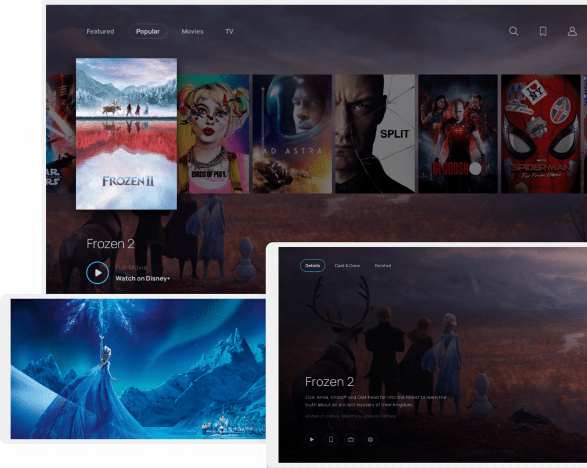Switch to the Featured tab

[100, 32]
